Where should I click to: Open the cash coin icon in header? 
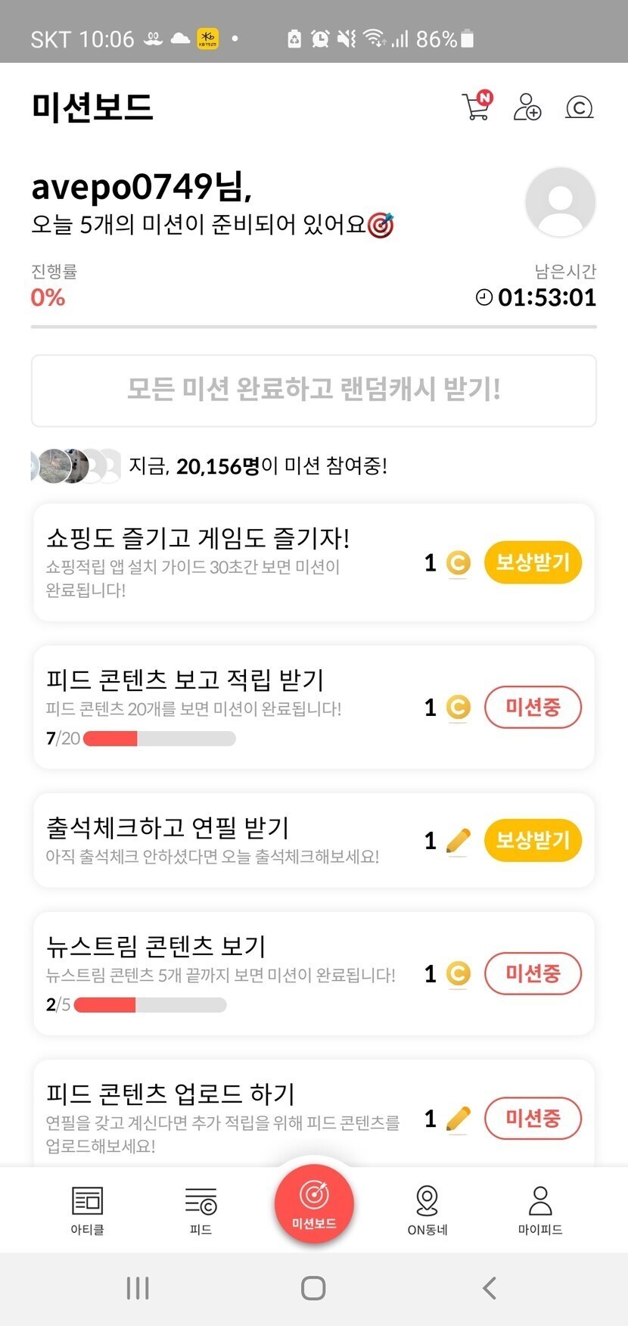(579, 107)
